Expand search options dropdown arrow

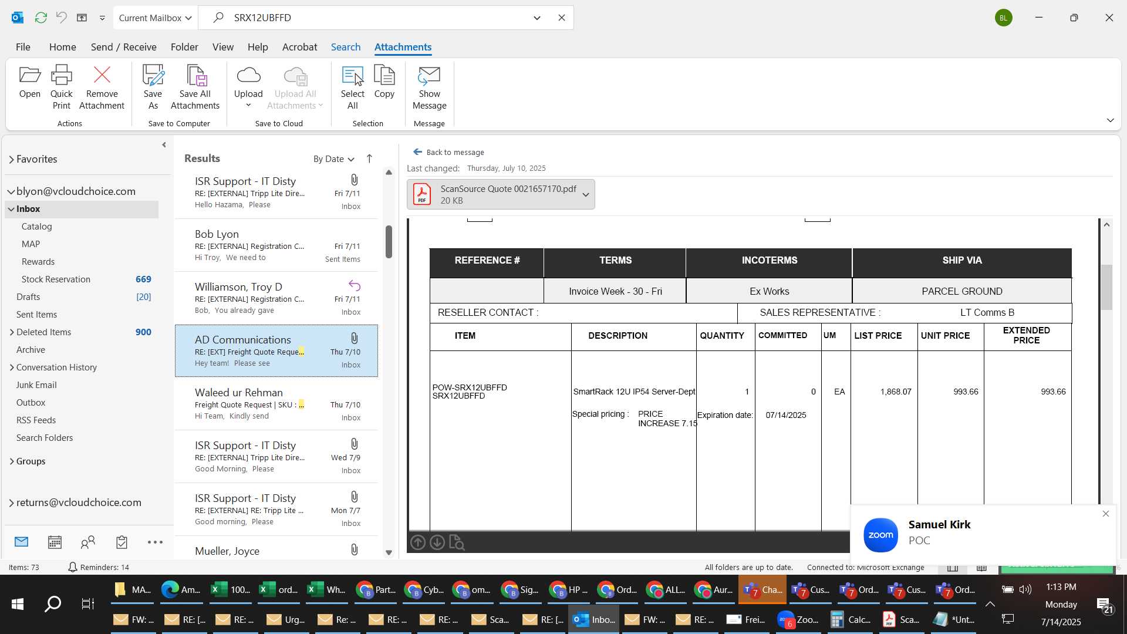pyautogui.click(x=536, y=18)
